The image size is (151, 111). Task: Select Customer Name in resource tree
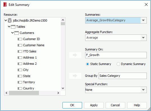tap(34, 45)
